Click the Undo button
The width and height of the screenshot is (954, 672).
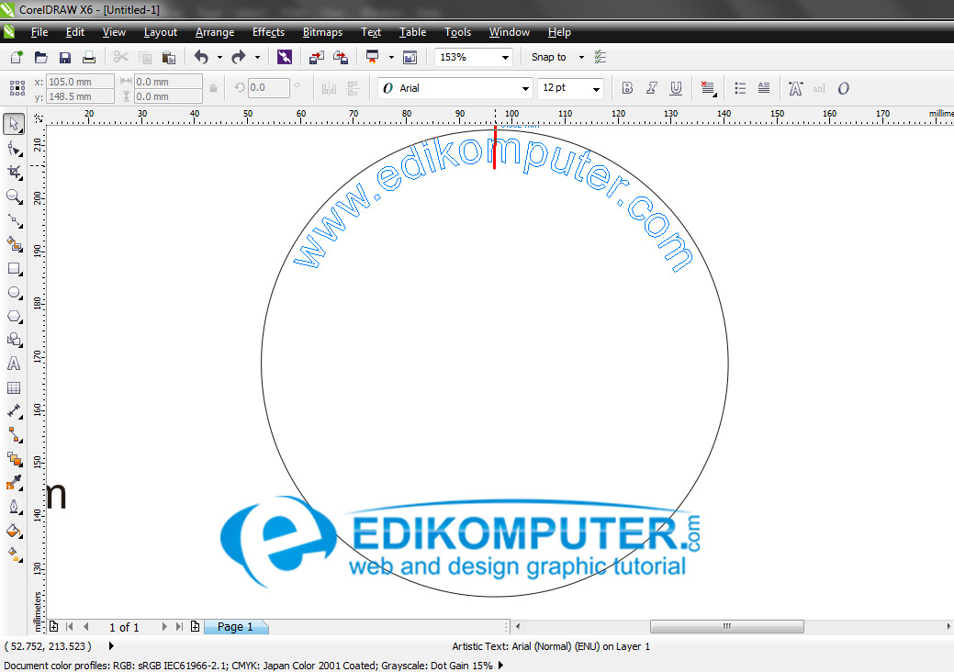point(201,56)
